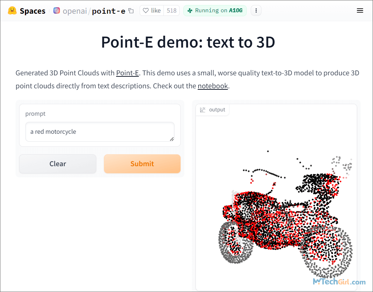Follow the Point-E hyperlink in the description
The image size is (373, 292).
(127, 73)
